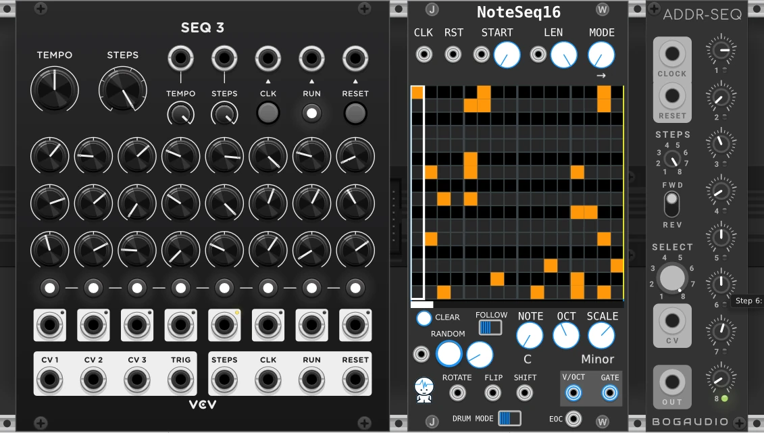
Task: Toggle the NoteSeq16 FOLLOW switch
Action: click(x=490, y=328)
